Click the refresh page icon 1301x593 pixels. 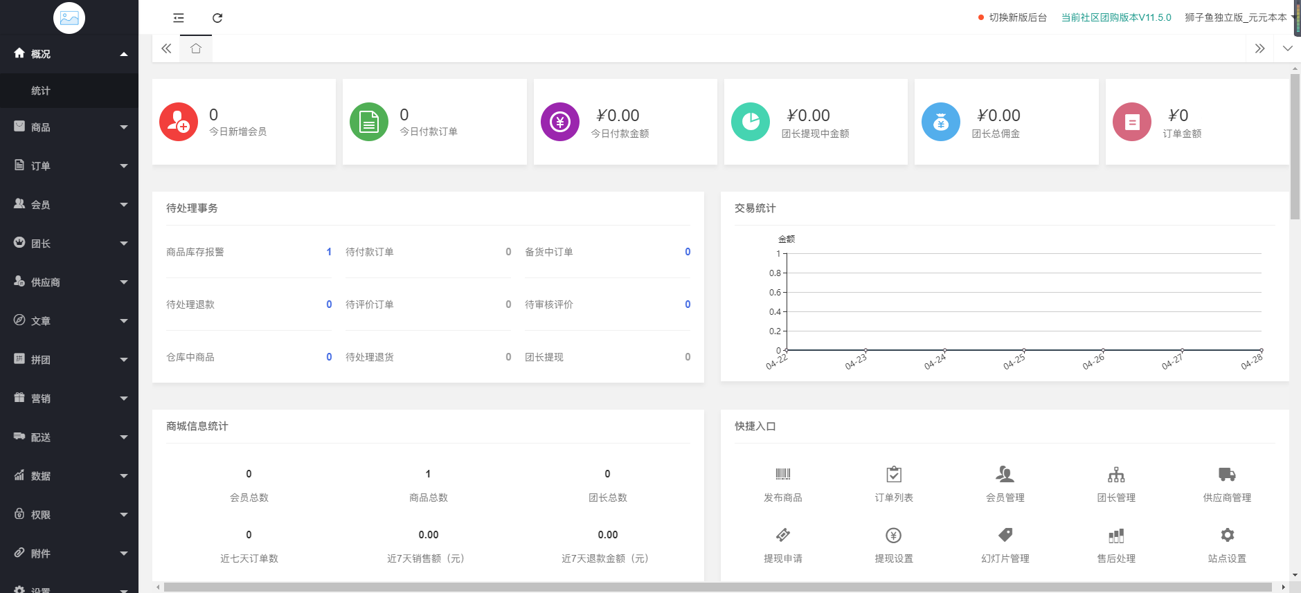(x=217, y=18)
